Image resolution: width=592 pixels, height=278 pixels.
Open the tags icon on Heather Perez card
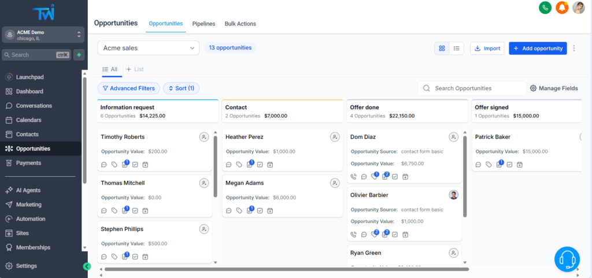coord(239,164)
